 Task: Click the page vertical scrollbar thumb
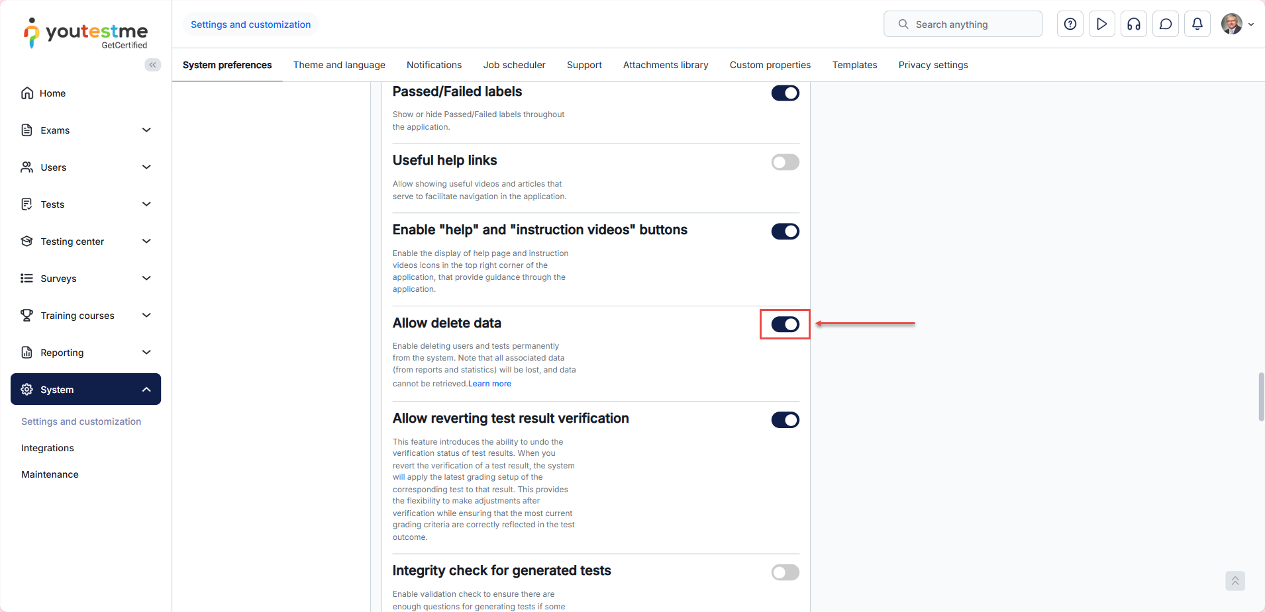[1261, 397]
